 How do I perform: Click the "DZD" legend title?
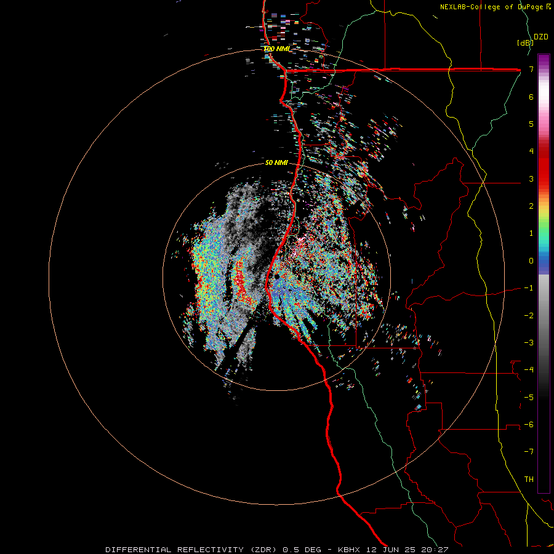click(541, 37)
